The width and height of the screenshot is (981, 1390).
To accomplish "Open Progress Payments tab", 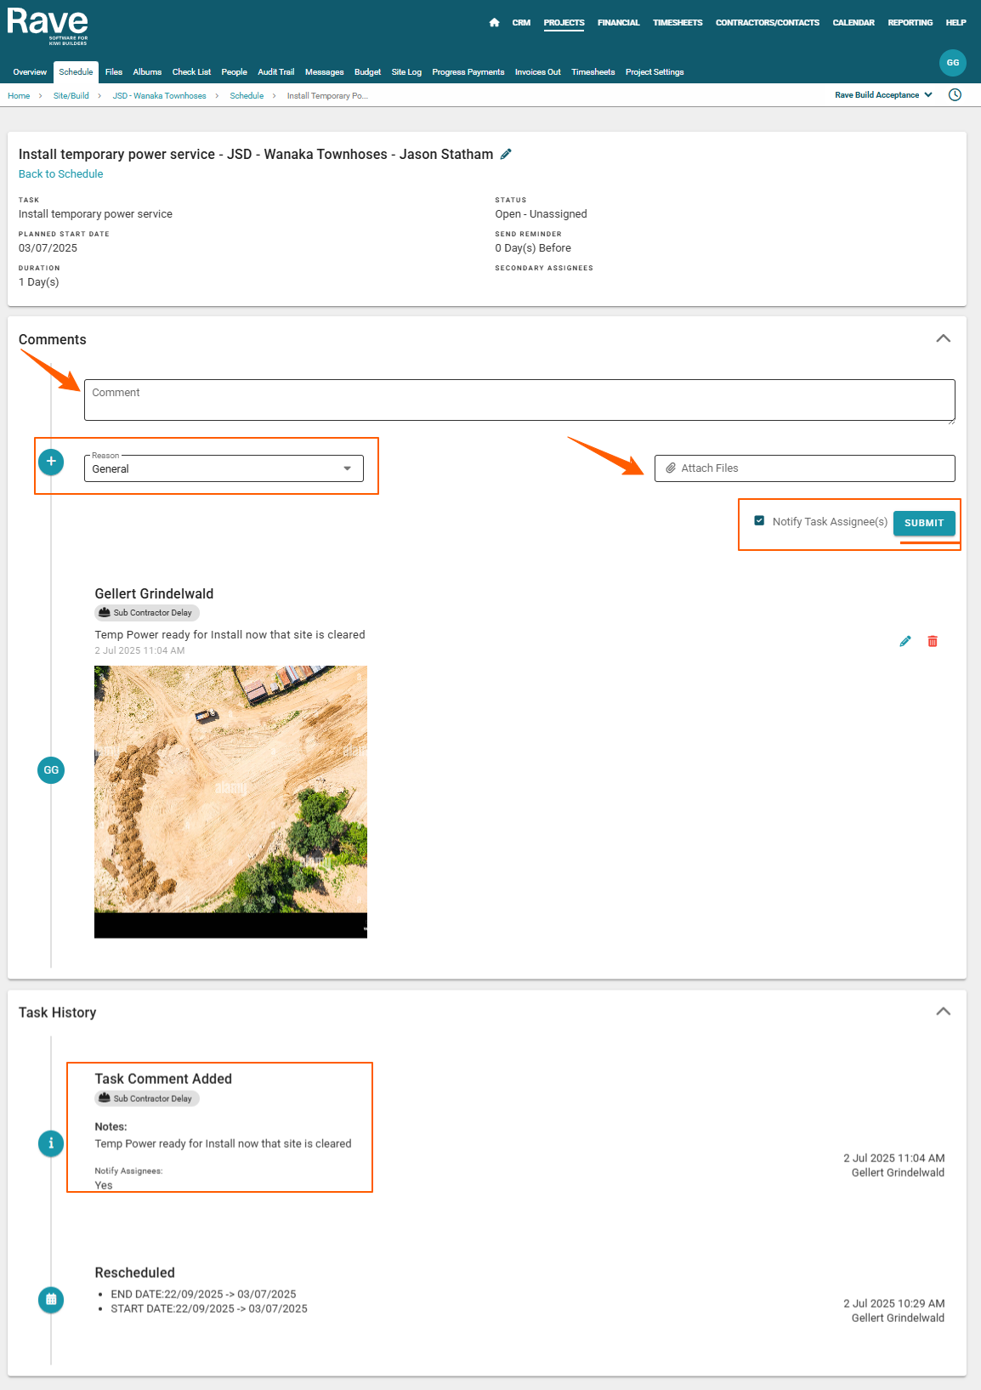I will pyautogui.click(x=468, y=72).
